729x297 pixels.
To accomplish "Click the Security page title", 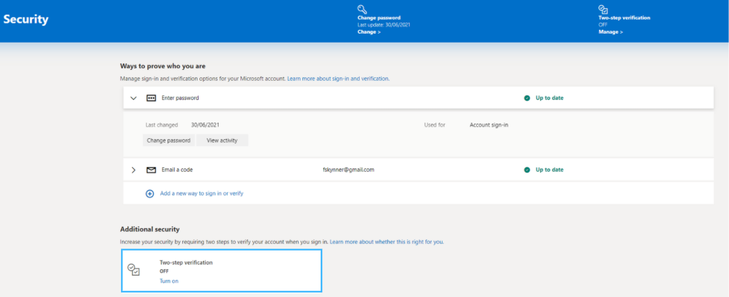I will pyautogui.click(x=26, y=19).
